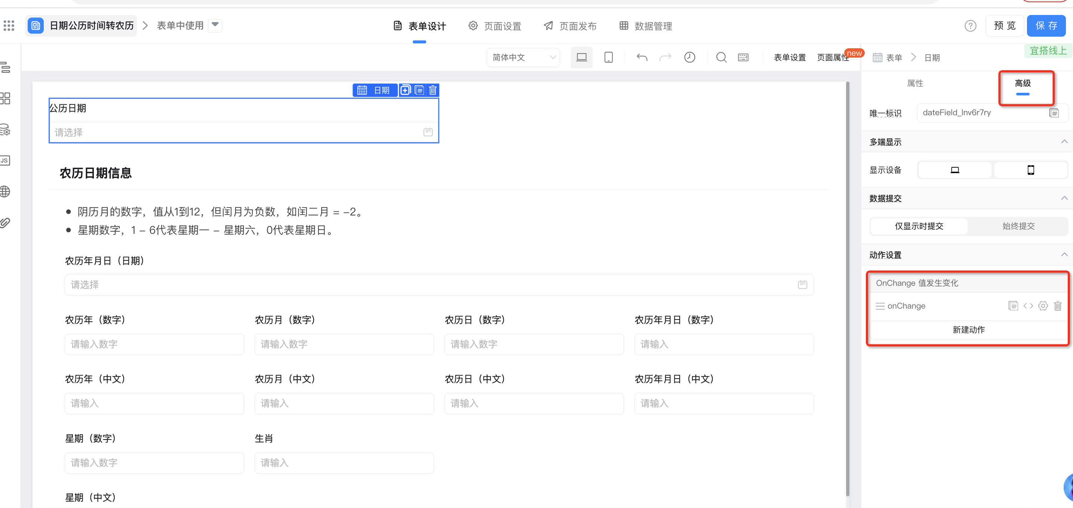Screen dimensions: 1073x508
Task: Open 表单设置 in the toolbar
Action: [x=789, y=58]
